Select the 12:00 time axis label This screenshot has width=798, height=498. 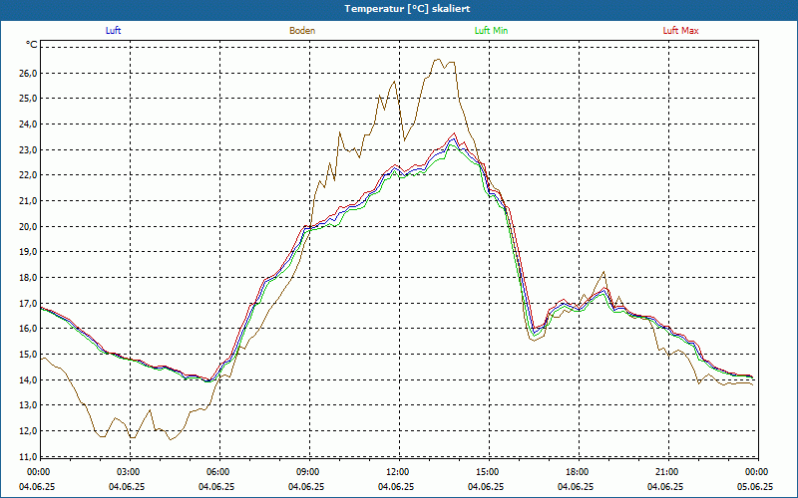tap(398, 472)
